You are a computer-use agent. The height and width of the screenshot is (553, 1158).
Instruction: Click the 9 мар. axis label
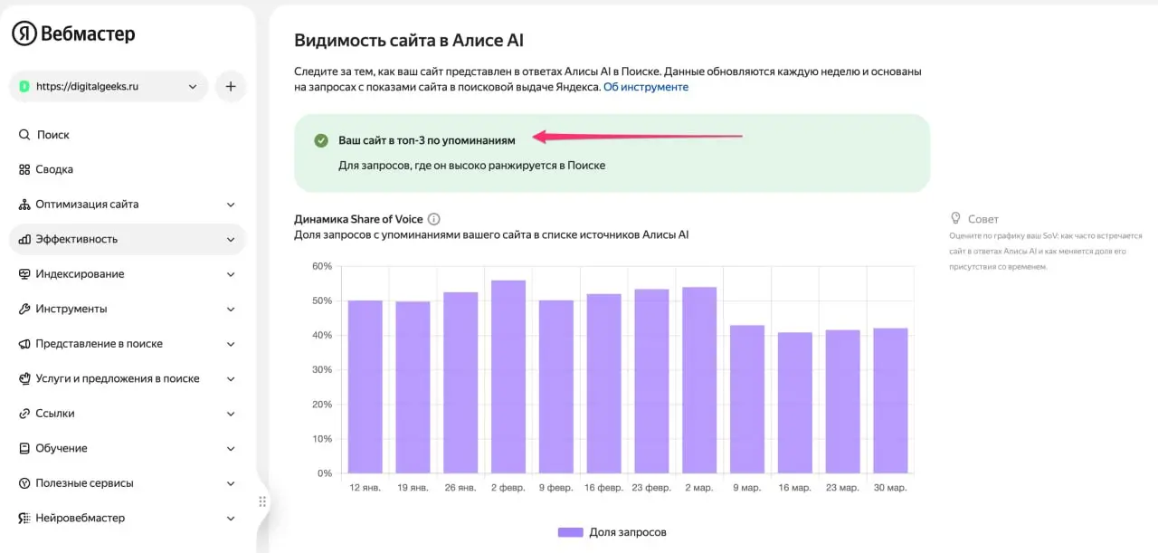747,487
